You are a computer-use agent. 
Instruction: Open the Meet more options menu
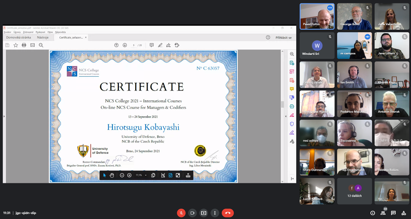[215, 213]
